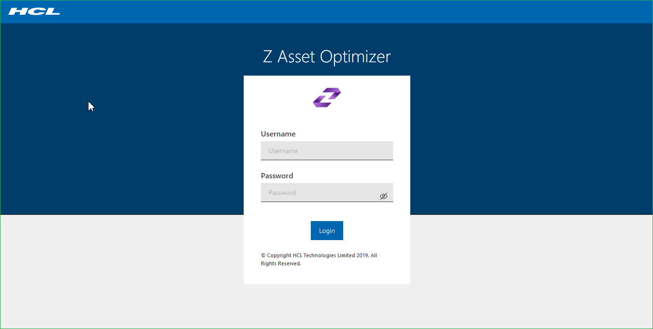
Task: Click the "Username" field label
Action: click(x=278, y=134)
